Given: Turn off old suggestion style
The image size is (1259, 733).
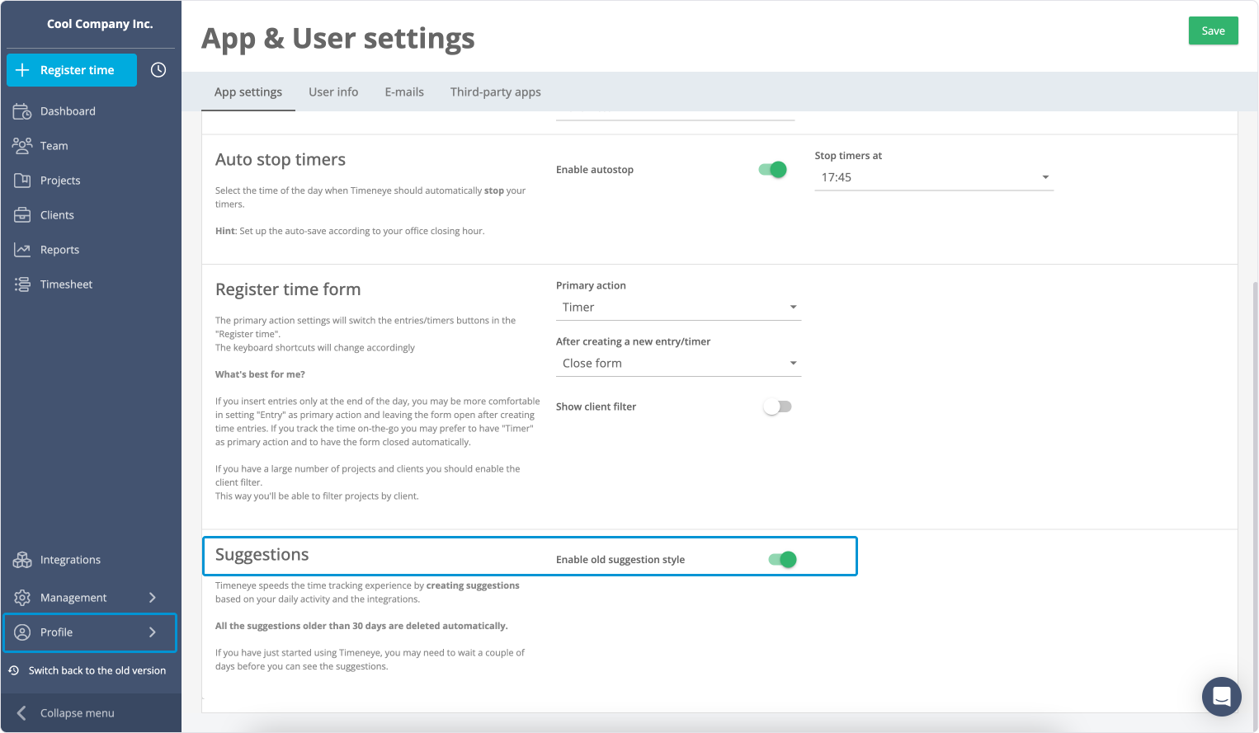Looking at the screenshot, I should [x=781, y=559].
